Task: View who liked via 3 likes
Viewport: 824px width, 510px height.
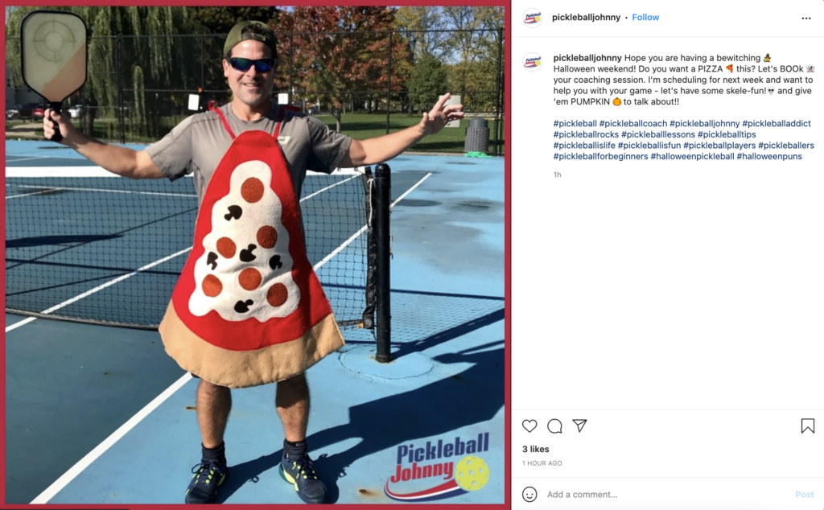Action: 535,449
